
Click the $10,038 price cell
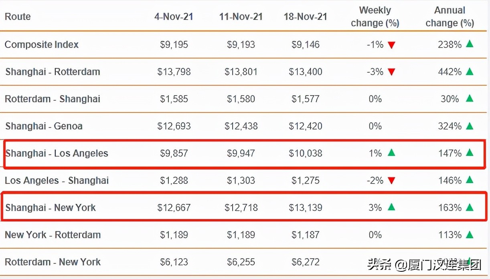point(305,153)
